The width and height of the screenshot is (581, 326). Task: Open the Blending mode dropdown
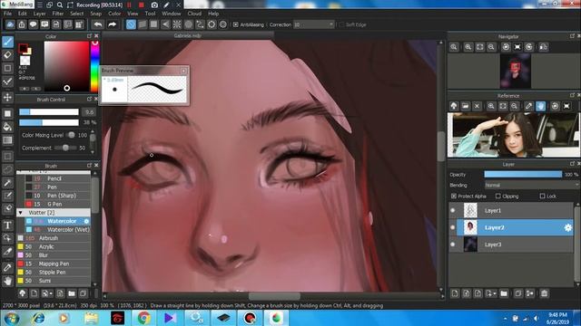point(531,185)
